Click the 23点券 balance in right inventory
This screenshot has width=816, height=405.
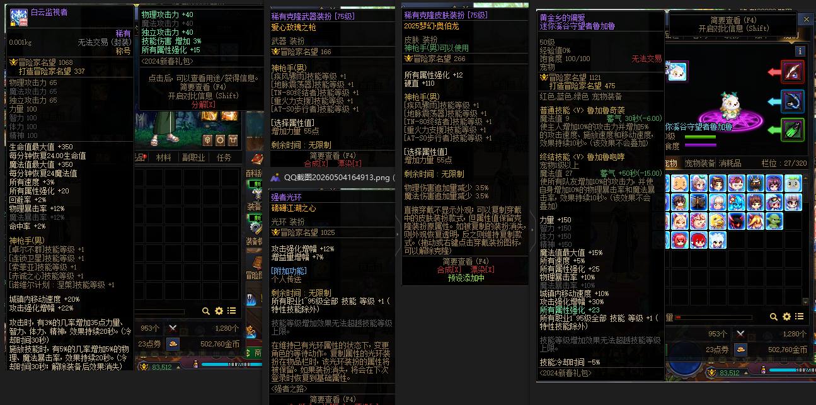(x=717, y=350)
